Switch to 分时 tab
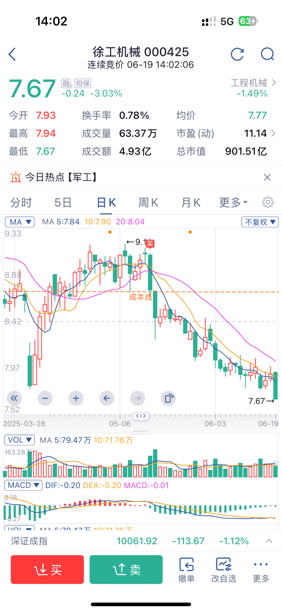 (21, 202)
